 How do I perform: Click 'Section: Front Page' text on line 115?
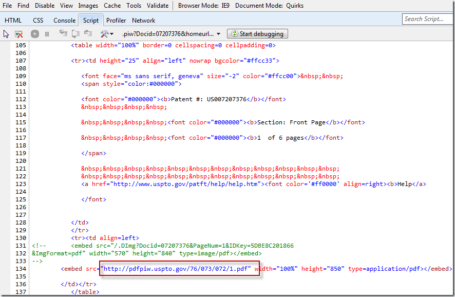(x=291, y=122)
